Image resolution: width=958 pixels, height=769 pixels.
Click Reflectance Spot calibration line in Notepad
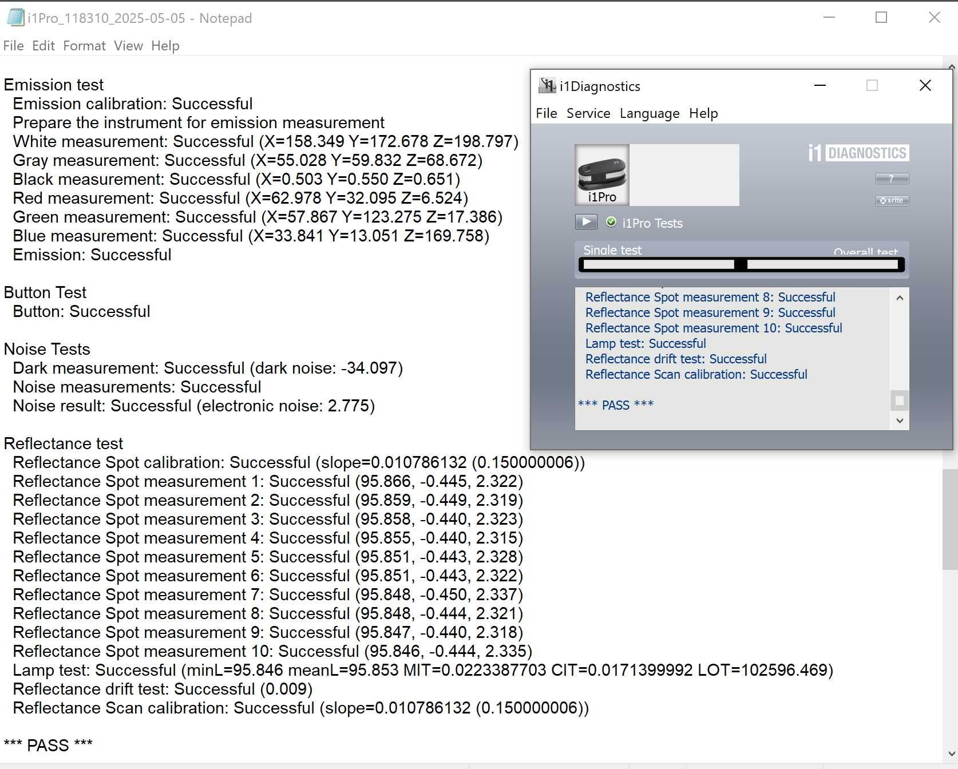[x=299, y=462]
